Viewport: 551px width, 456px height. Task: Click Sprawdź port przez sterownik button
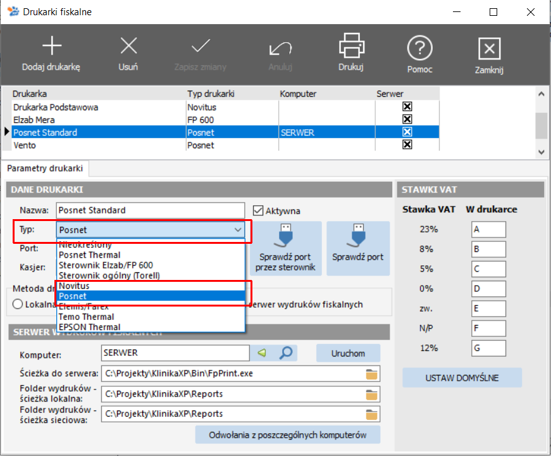(285, 248)
